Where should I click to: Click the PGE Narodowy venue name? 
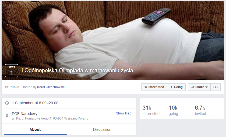24,114
